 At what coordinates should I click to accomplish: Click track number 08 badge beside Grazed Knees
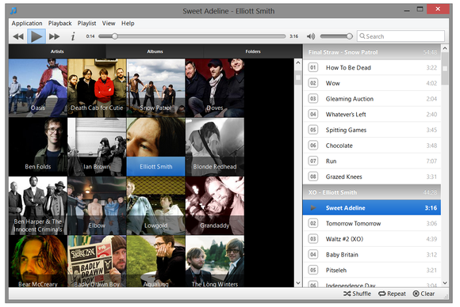(x=313, y=176)
